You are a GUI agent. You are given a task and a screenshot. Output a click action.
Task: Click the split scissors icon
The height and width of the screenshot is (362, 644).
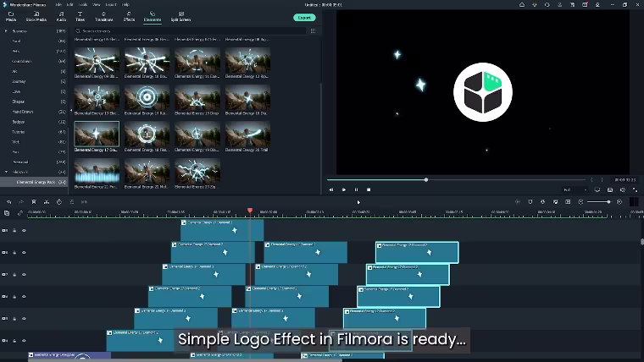pyautogui.click(x=47, y=201)
